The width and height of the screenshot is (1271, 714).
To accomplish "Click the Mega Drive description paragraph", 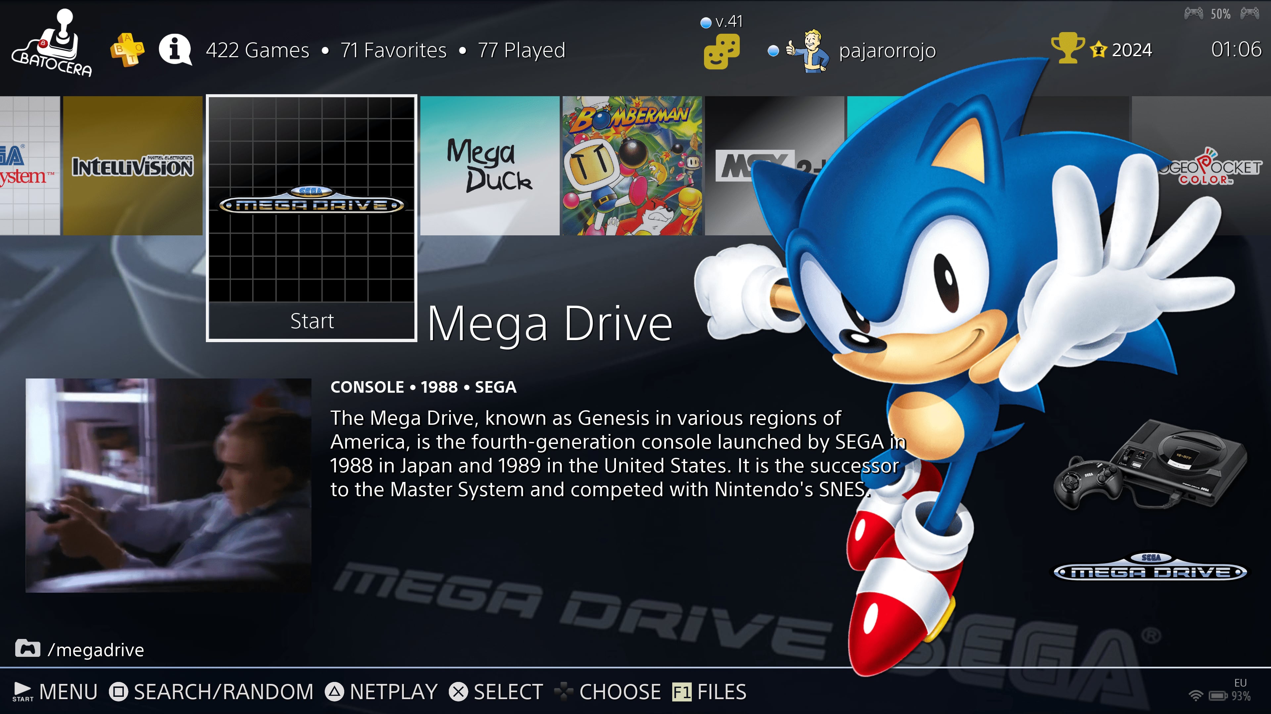I will click(x=618, y=453).
